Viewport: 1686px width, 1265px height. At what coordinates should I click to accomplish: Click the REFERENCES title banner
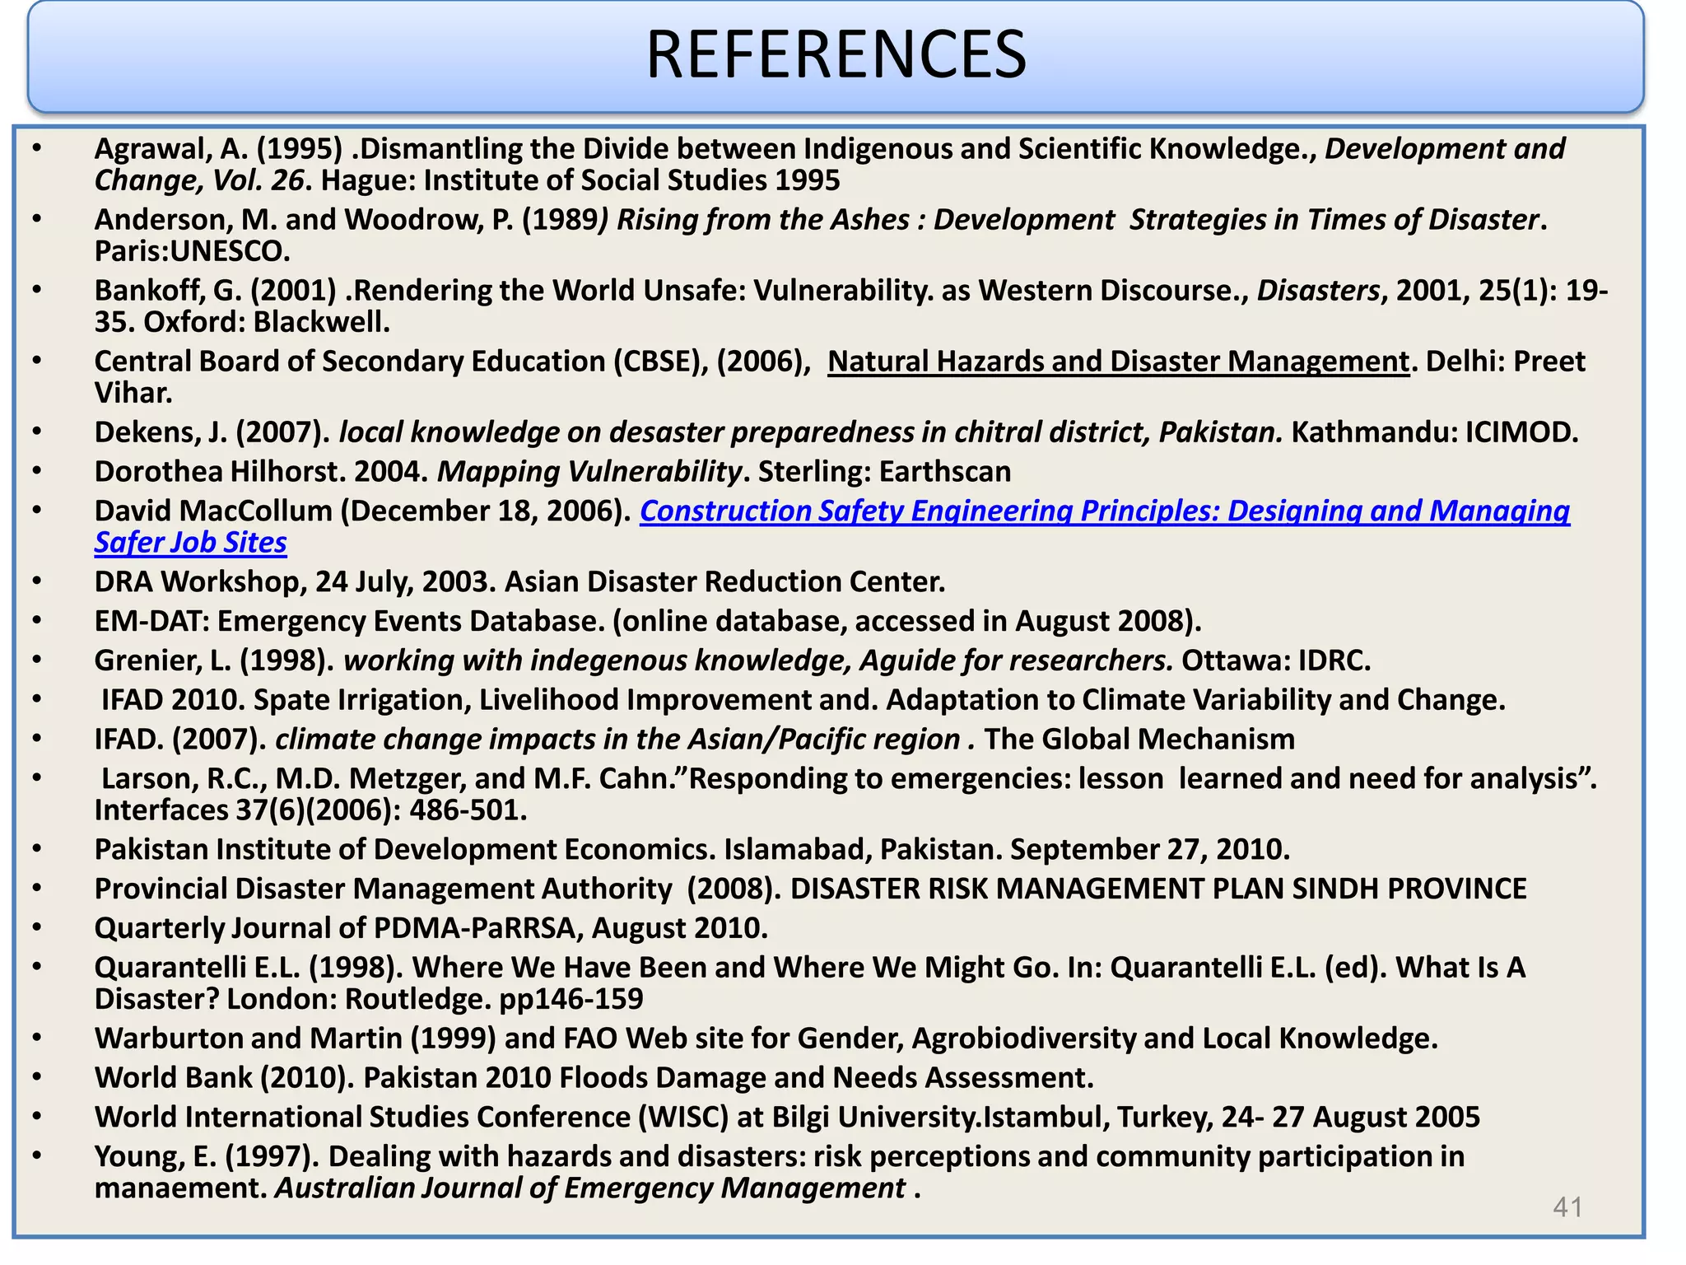tap(836, 56)
